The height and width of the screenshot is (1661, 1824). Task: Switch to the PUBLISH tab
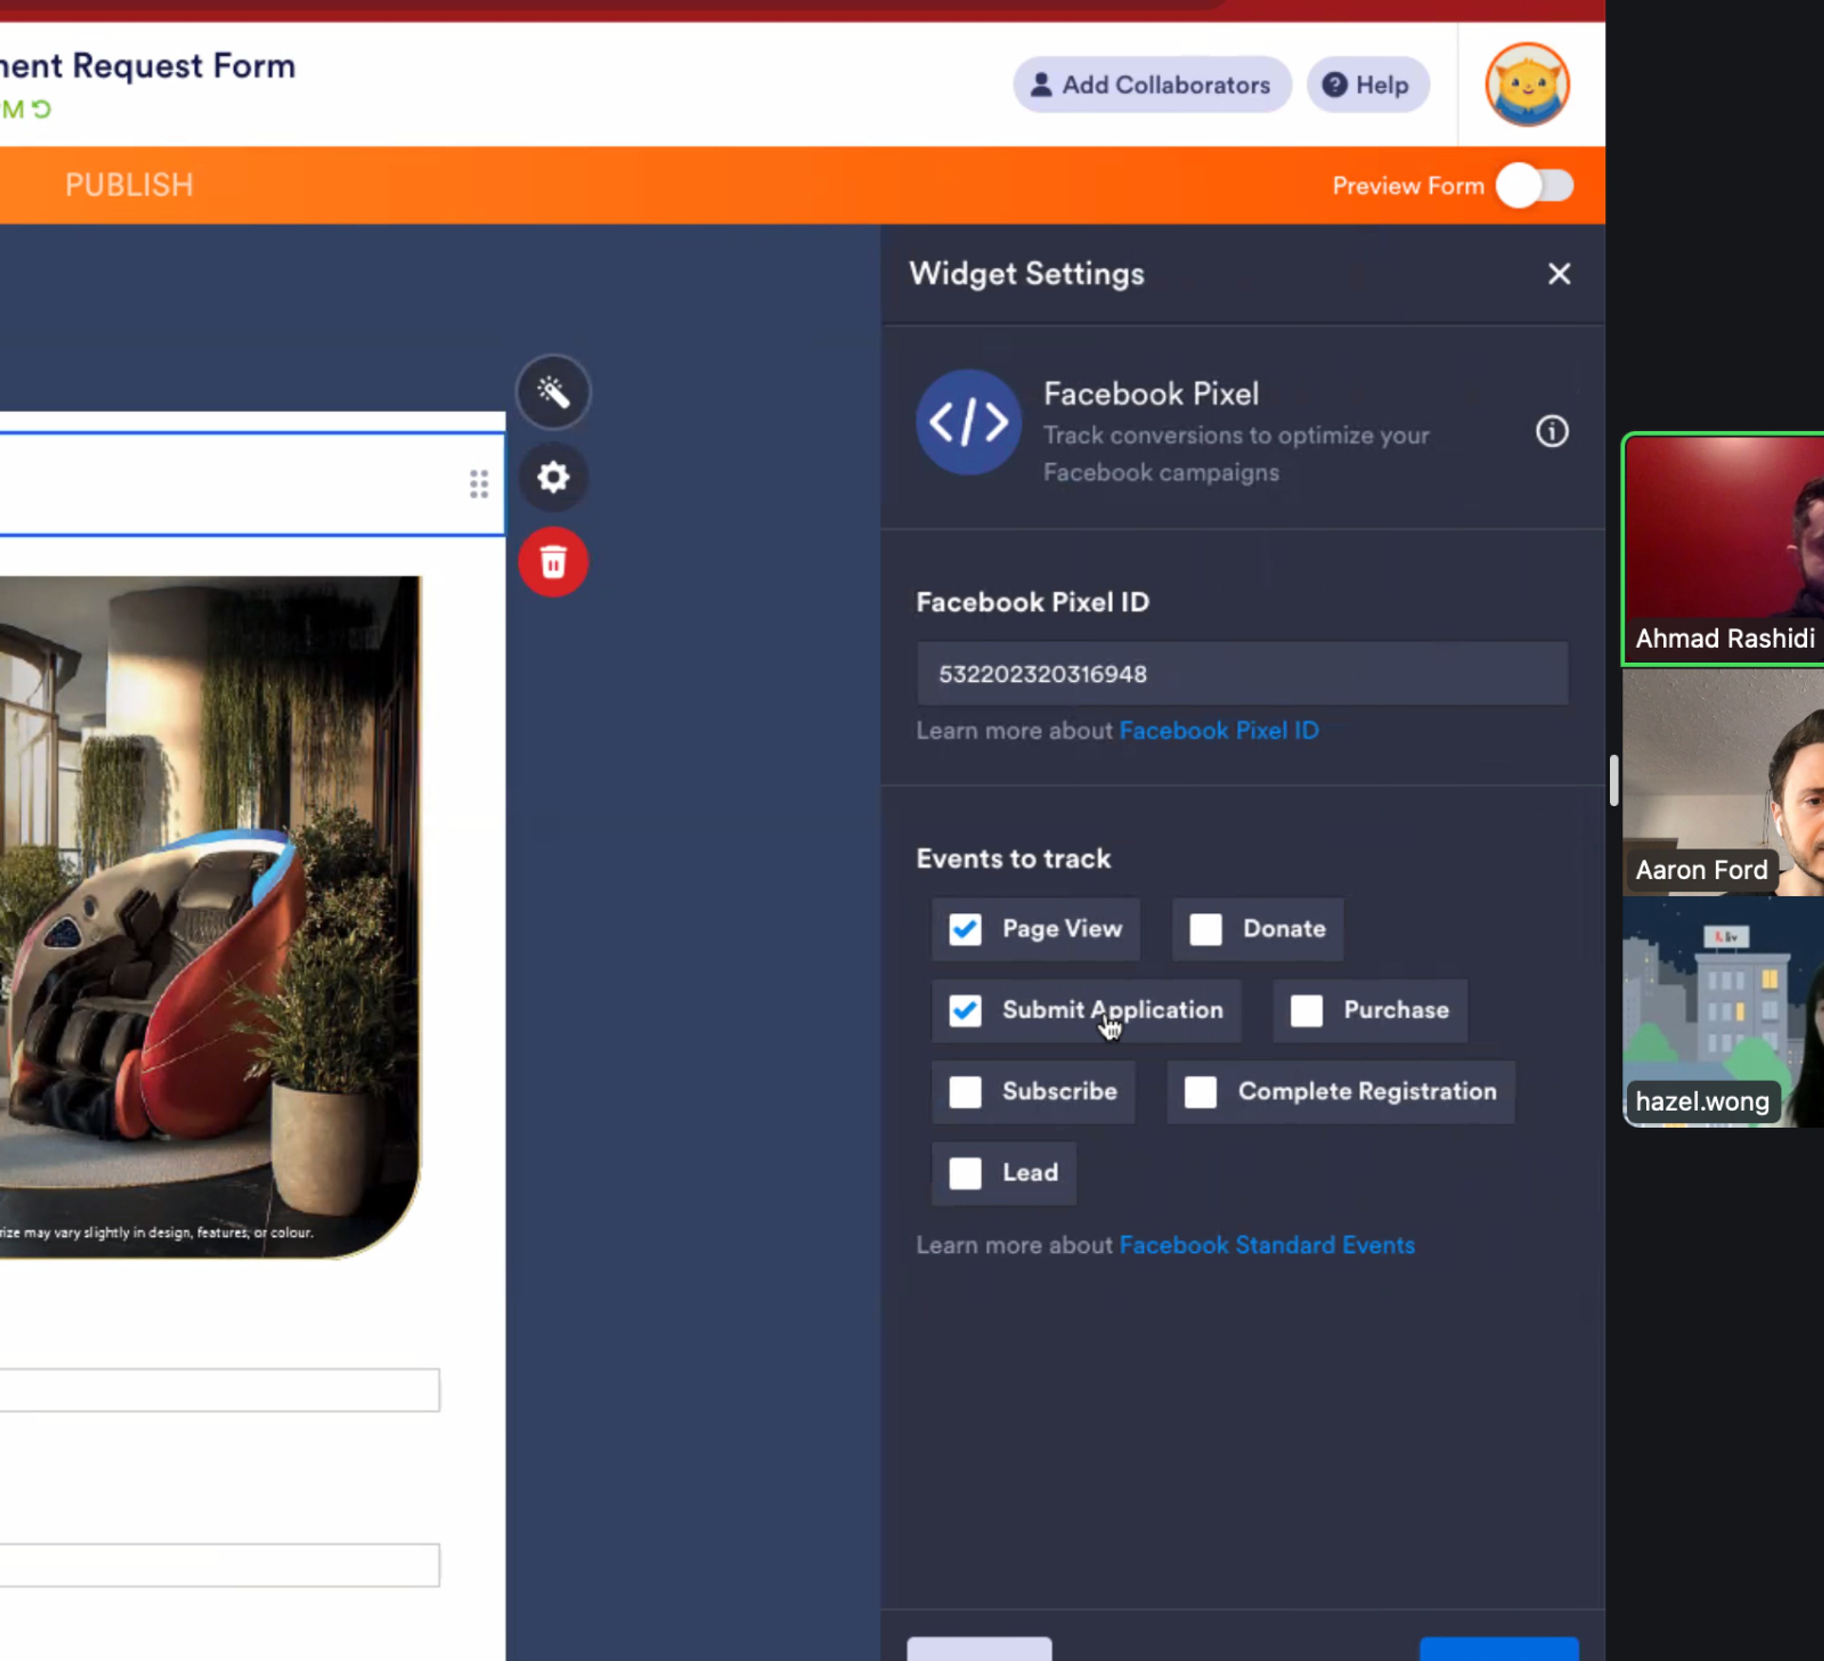coord(129,185)
